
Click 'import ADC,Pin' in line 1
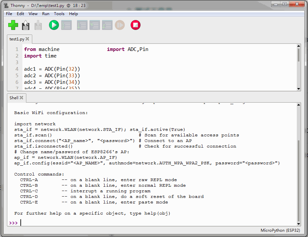click(128, 49)
